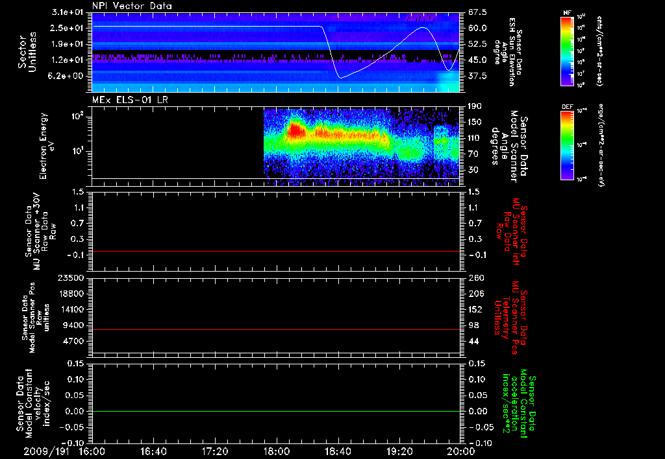Click the DEF color scale bar
The image size is (665, 459).
[x=567, y=145]
